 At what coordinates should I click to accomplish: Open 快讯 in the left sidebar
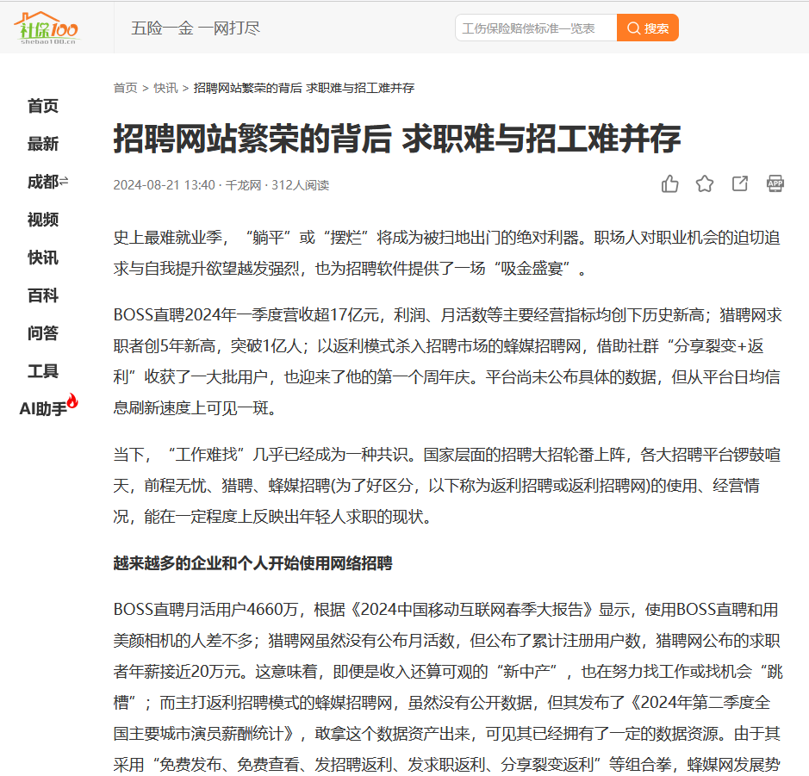coord(43,258)
